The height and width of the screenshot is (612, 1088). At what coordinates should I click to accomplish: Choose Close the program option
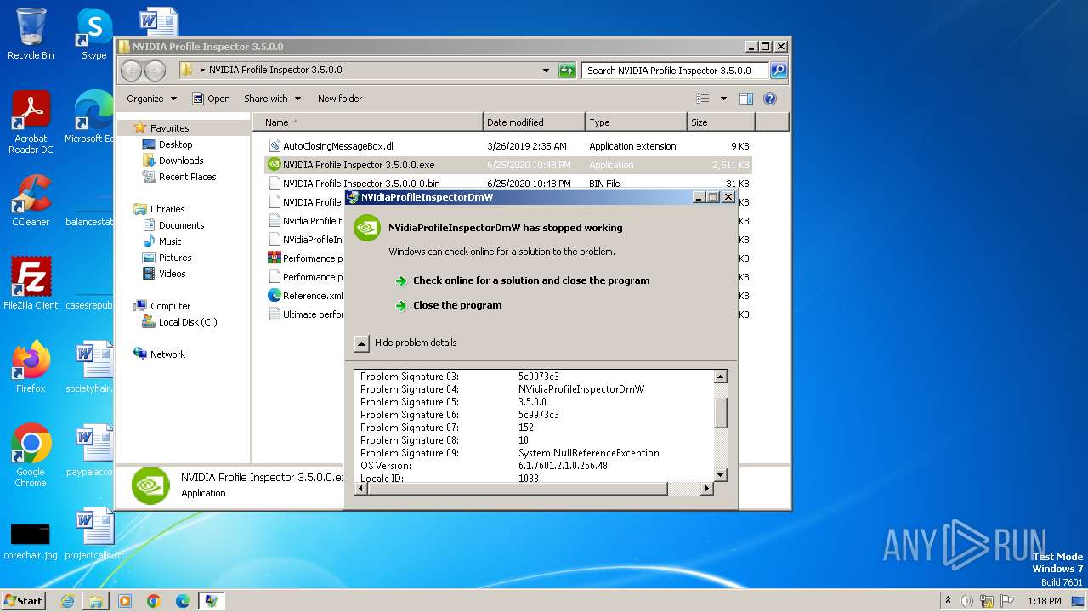(457, 305)
